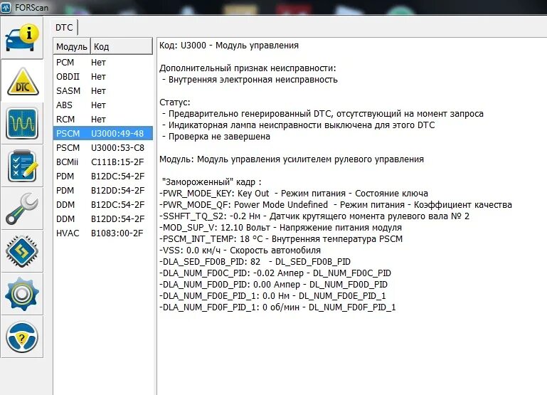Open the vehicle information section icon

(x=22, y=37)
